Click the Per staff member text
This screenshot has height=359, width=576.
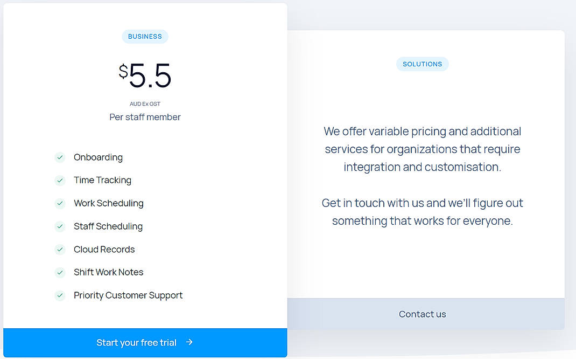pyautogui.click(x=145, y=117)
